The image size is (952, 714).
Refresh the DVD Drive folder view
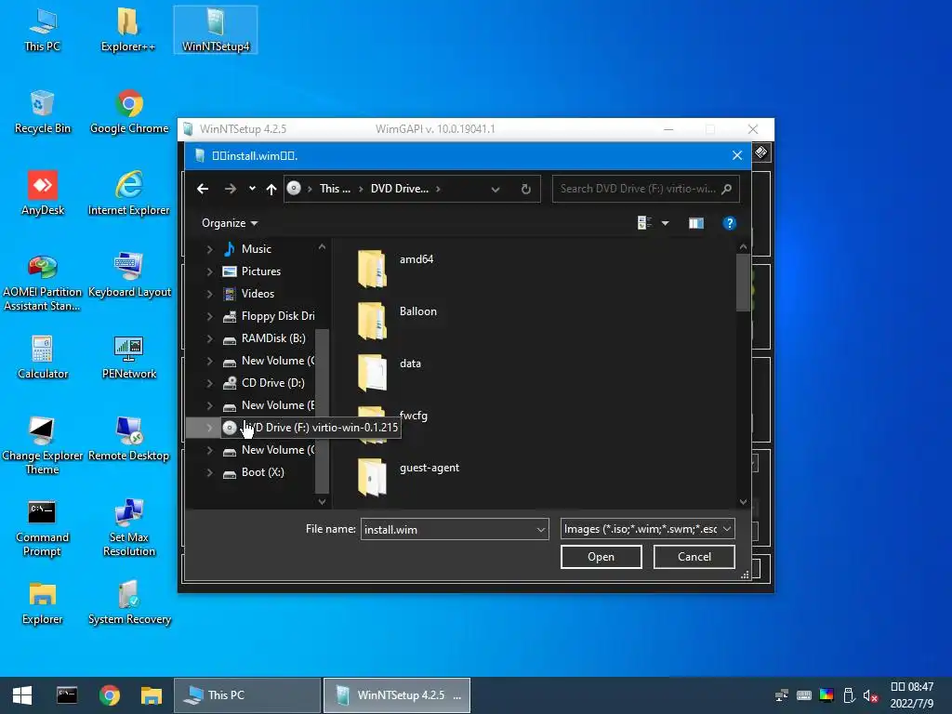pyautogui.click(x=526, y=189)
